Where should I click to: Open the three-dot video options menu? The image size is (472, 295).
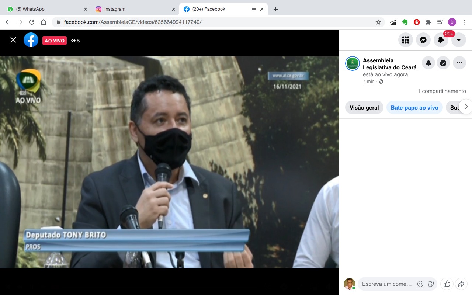point(459,63)
